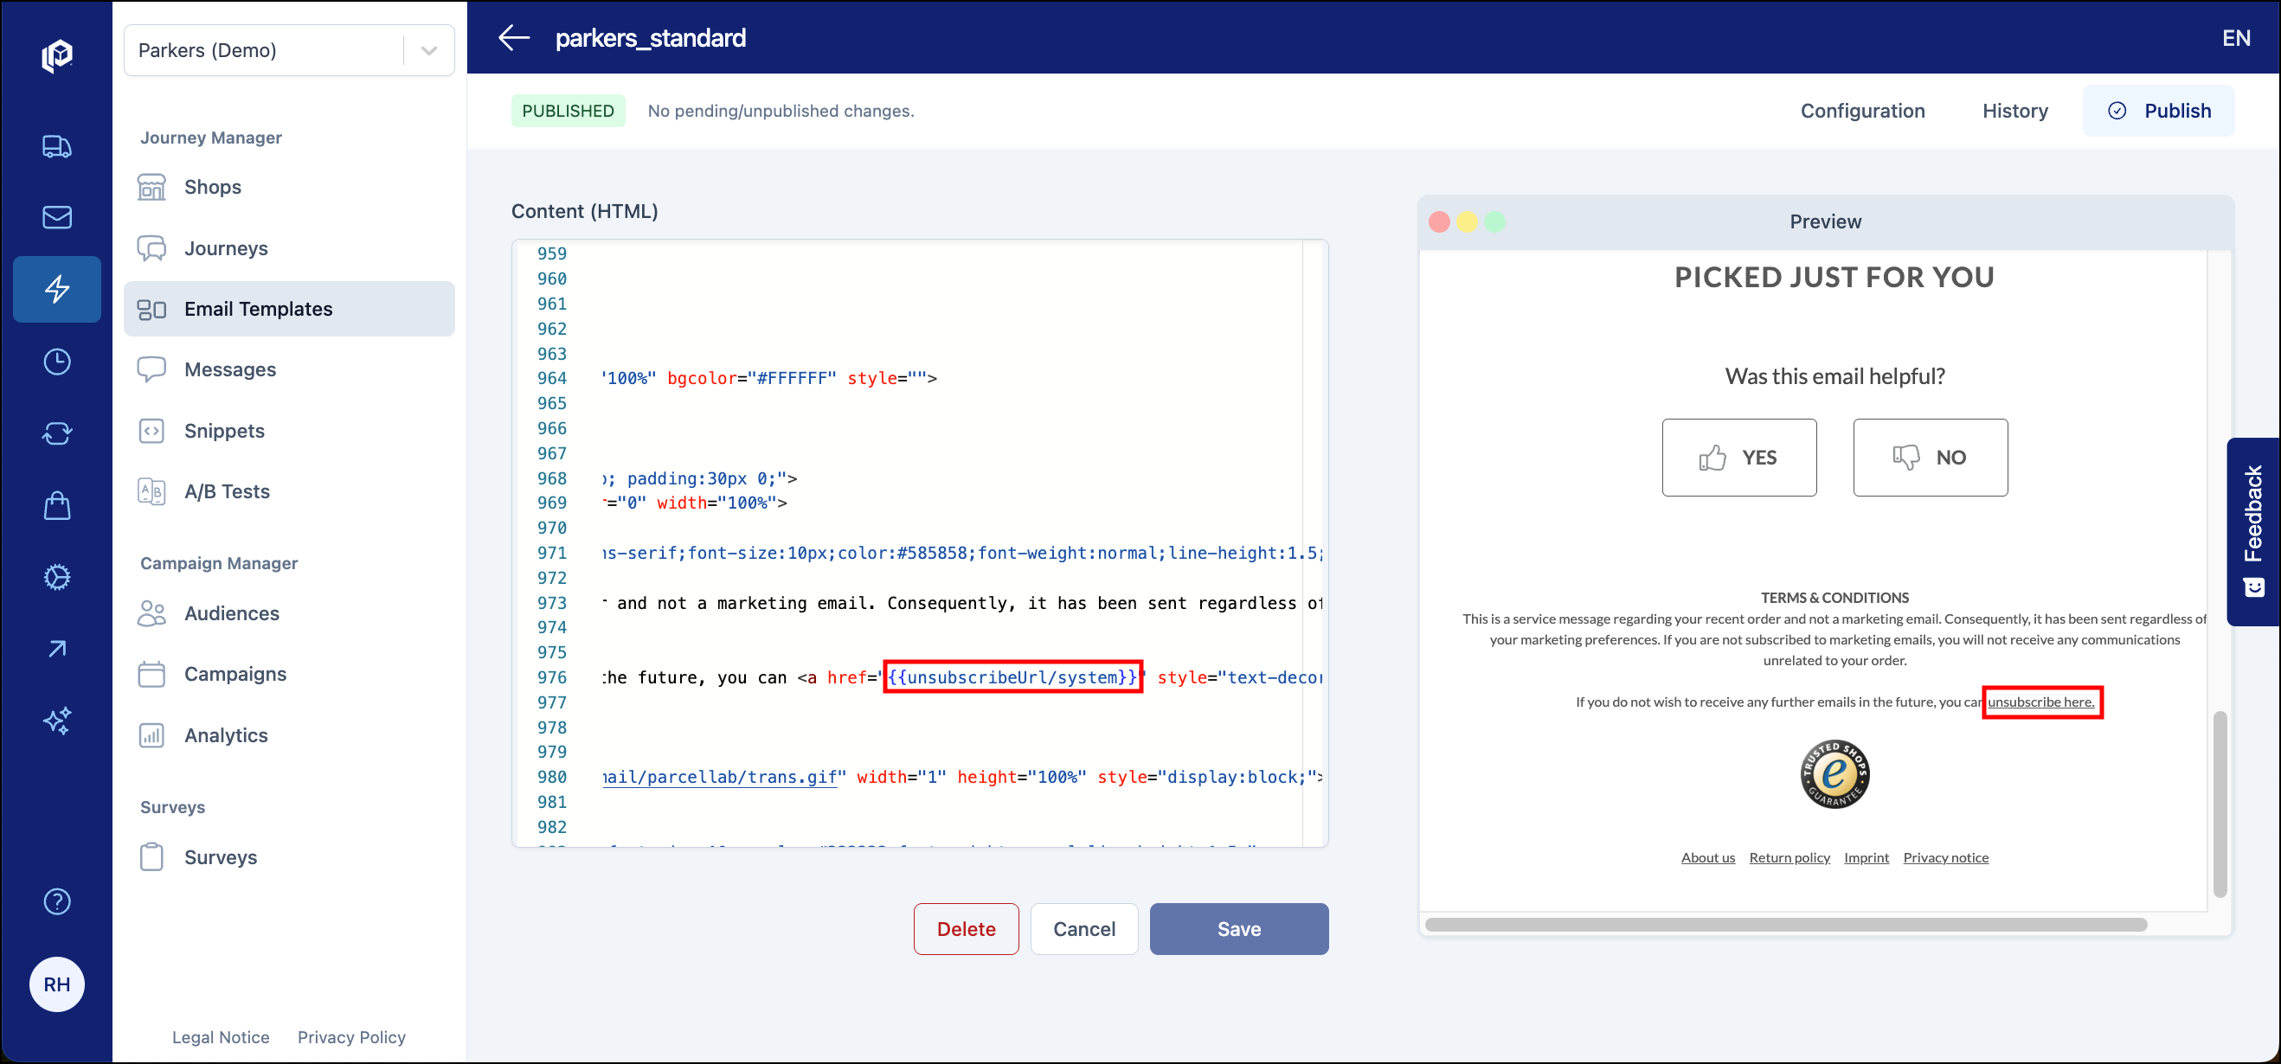This screenshot has width=2281, height=1064.
Task: Select the sparkles AI sidebar icon
Action: coord(56,721)
